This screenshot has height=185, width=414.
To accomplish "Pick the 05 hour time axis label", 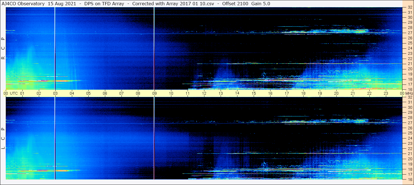I will click(88, 93).
